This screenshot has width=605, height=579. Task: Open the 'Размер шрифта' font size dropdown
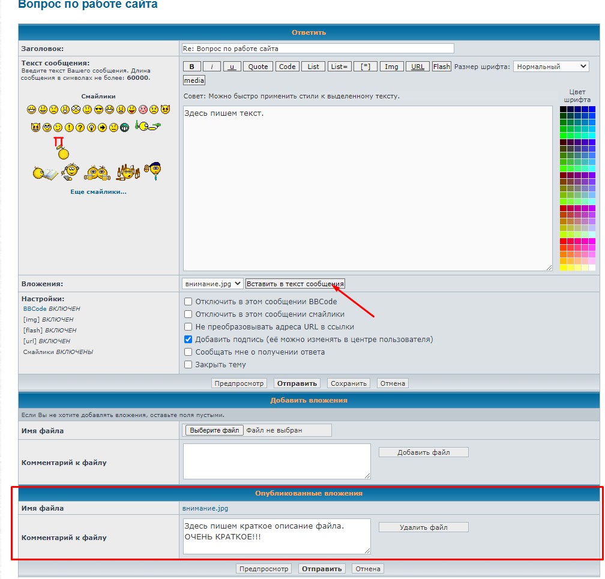[x=551, y=67]
